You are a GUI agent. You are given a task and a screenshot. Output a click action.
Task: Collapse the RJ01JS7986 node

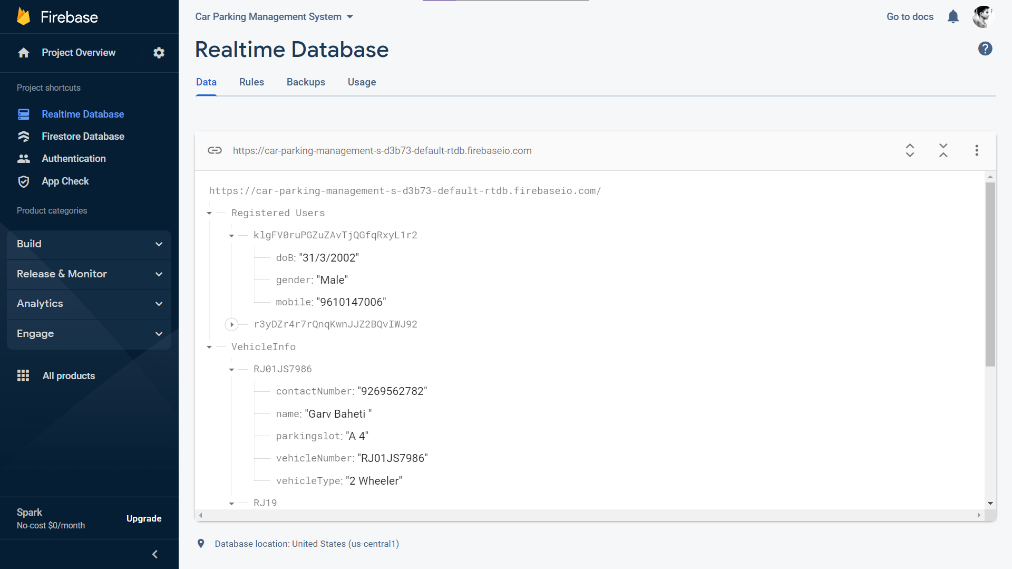tap(231, 370)
